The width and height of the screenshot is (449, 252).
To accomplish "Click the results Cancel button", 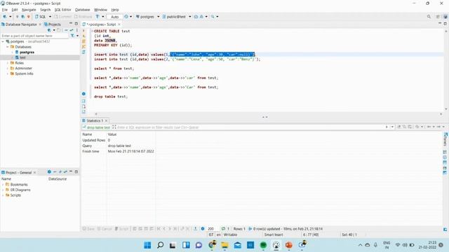I will [x=105, y=229].
